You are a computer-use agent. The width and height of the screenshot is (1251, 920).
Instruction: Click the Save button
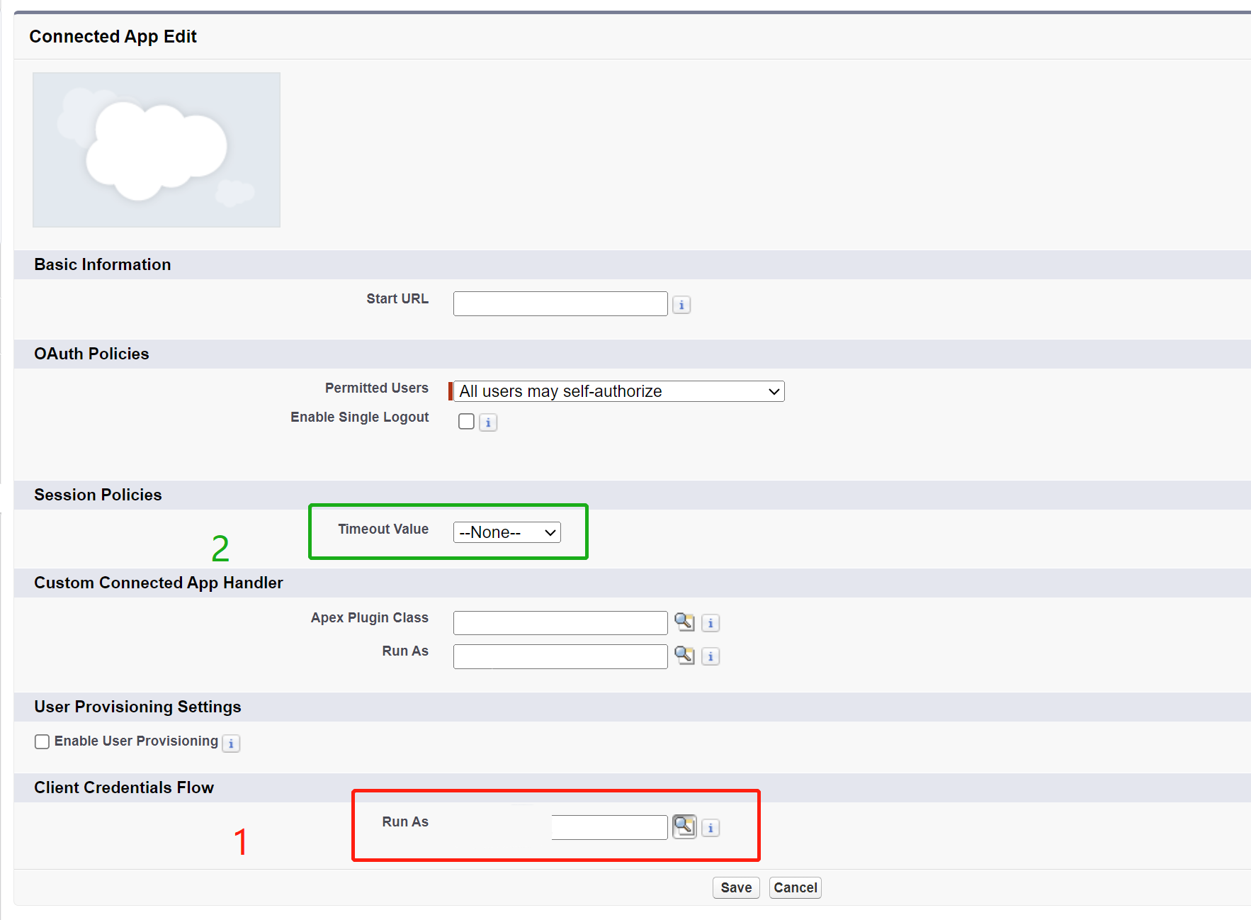coord(735,887)
